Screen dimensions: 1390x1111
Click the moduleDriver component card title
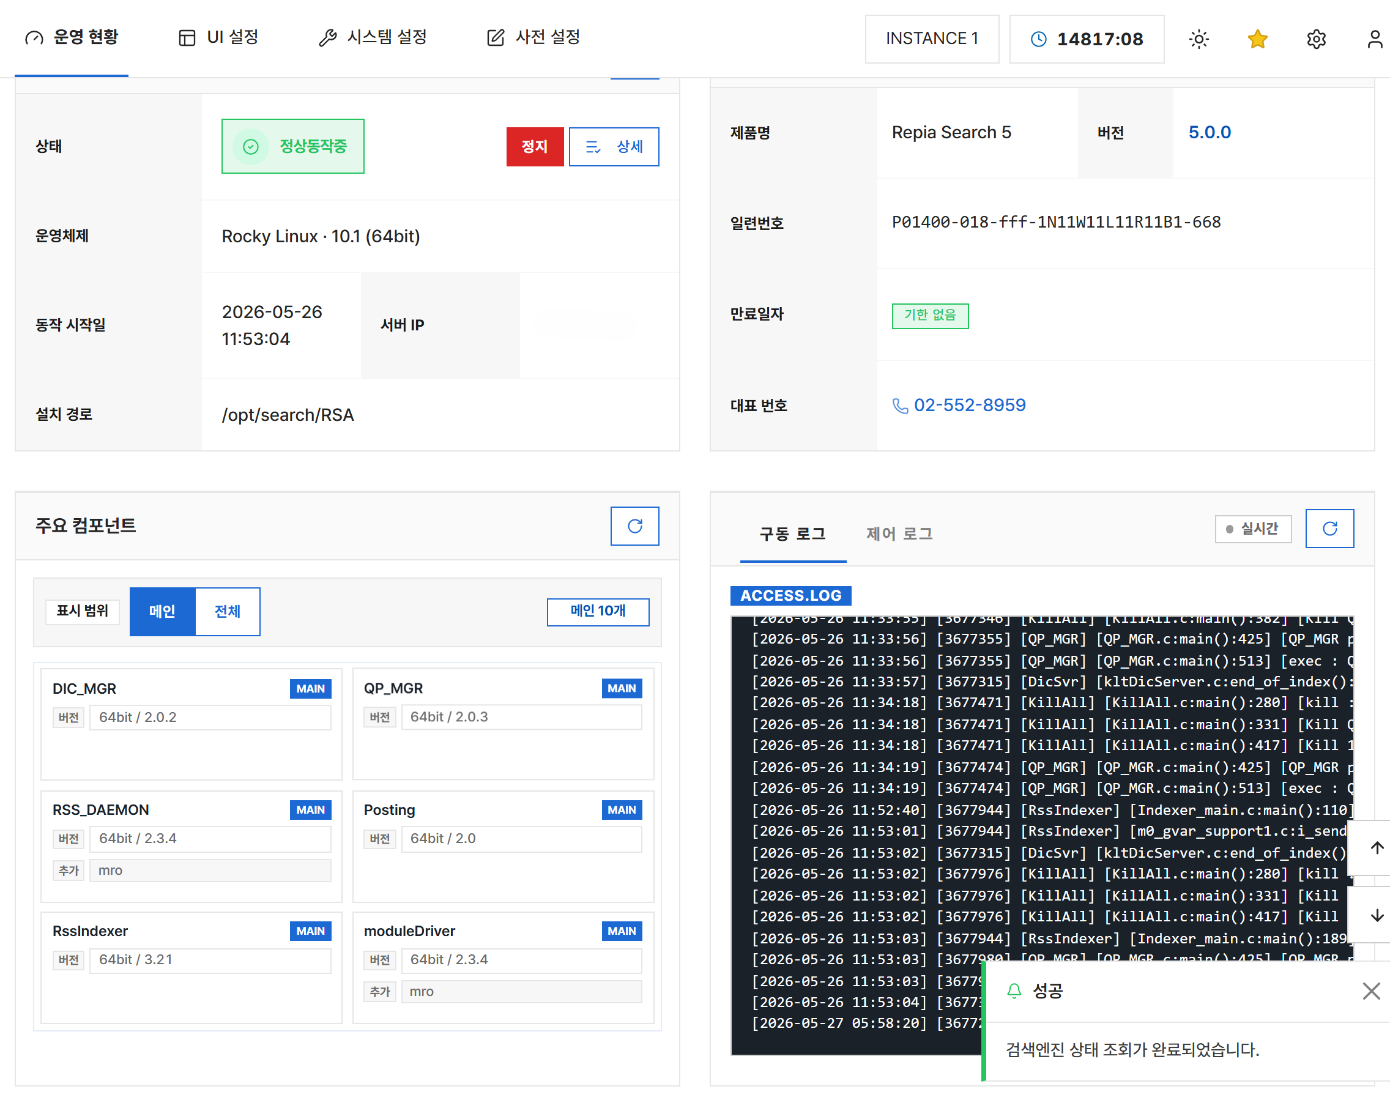tap(409, 931)
